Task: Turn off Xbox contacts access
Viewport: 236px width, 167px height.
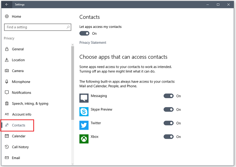Action: (168, 137)
